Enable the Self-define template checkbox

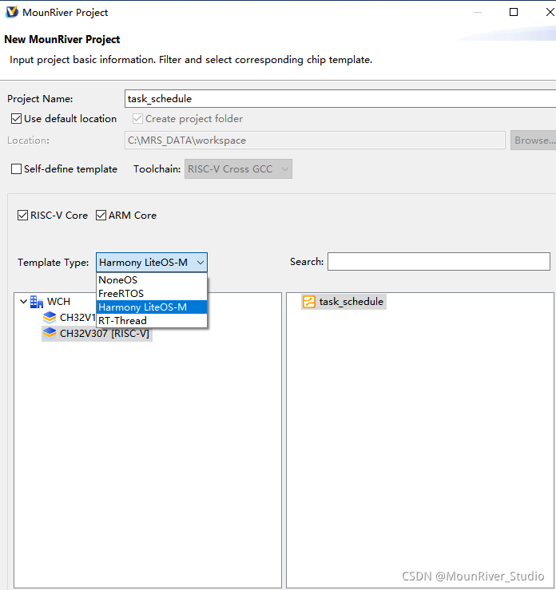(x=16, y=169)
